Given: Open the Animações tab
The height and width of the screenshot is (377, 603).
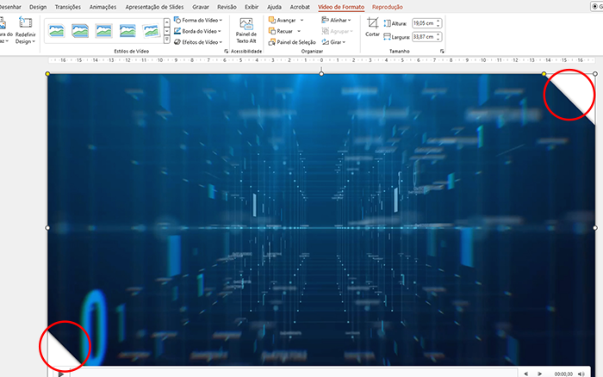Looking at the screenshot, I should click(103, 6).
